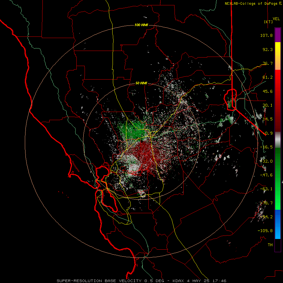The height and width of the screenshot is (283, 283).
Task: Select the 92.3 legend value
Action: click(x=268, y=49)
